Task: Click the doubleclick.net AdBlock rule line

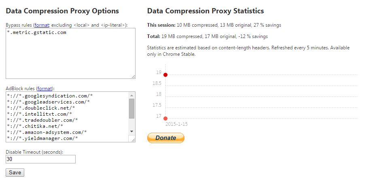Action: pos(41,108)
